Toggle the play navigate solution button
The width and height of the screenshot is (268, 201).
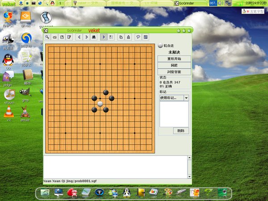[x=104, y=37]
